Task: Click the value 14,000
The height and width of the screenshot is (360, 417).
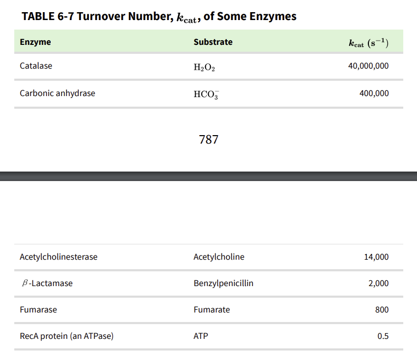Action: (x=376, y=257)
